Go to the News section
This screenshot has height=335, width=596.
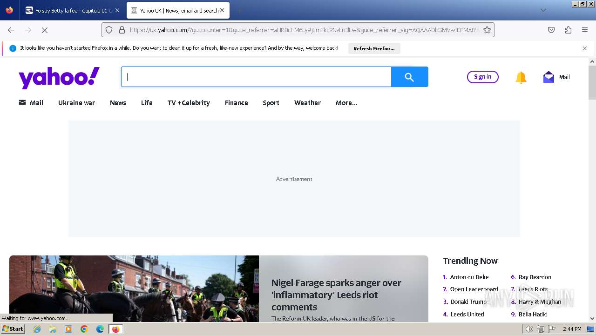coord(118,103)
